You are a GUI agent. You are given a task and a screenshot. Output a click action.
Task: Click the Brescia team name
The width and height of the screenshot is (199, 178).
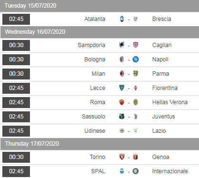pyautogui.click(x=161, y=19)
